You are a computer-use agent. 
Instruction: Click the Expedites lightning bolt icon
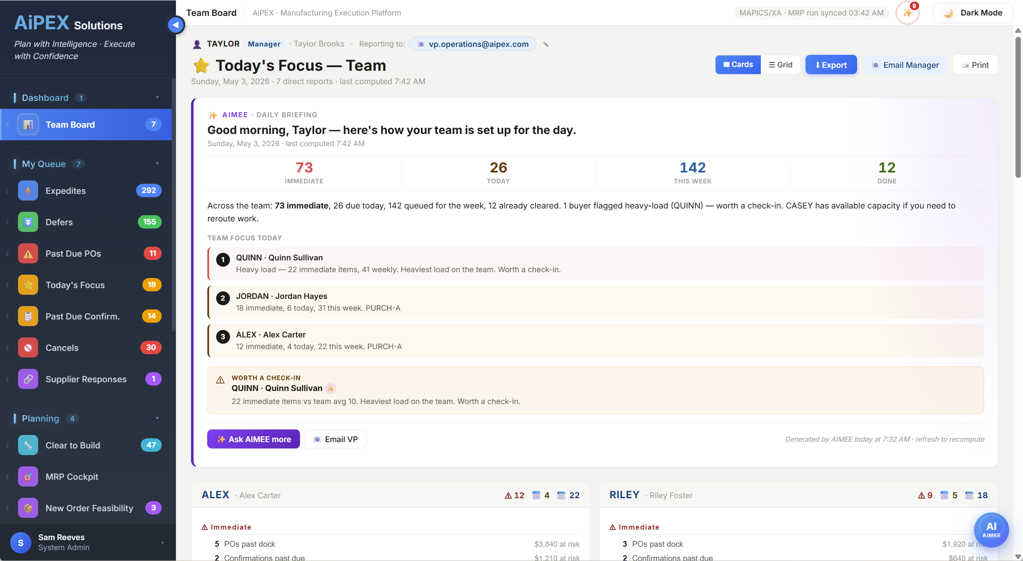[x=28, y=191]
